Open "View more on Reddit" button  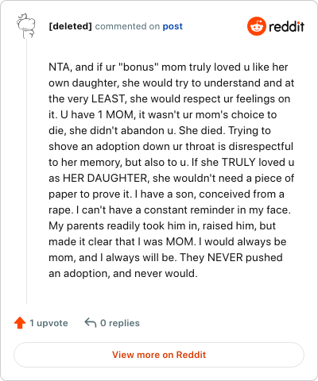159,355
